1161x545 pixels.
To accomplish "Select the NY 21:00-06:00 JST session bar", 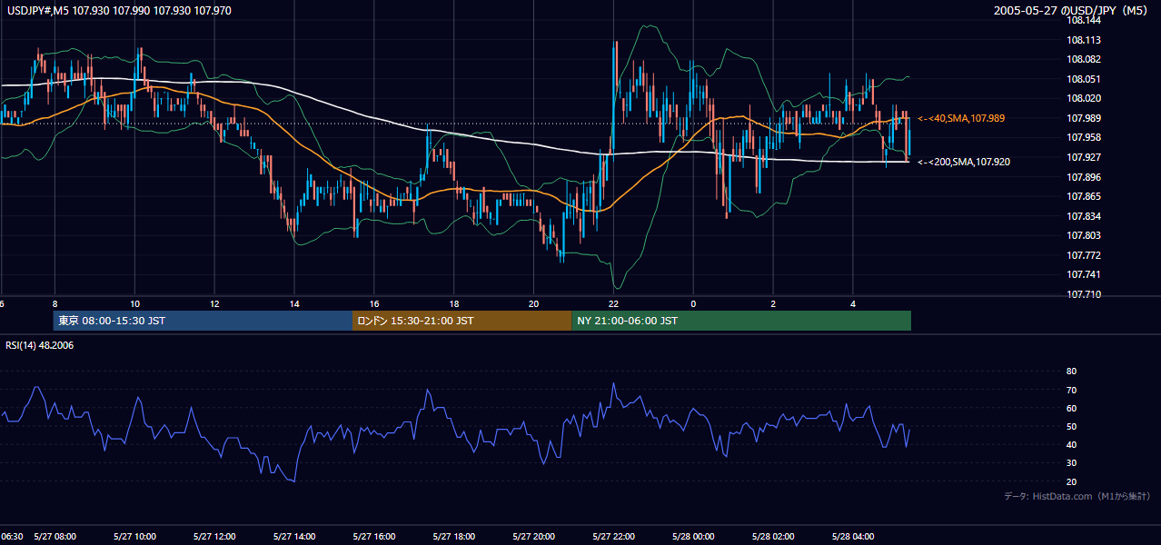I will [x=741, y=321].
